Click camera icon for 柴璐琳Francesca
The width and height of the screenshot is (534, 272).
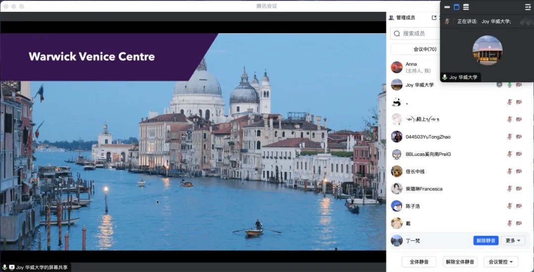click(519, 188)
